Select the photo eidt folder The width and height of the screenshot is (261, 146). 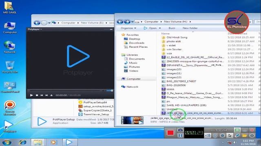(173, 41)
